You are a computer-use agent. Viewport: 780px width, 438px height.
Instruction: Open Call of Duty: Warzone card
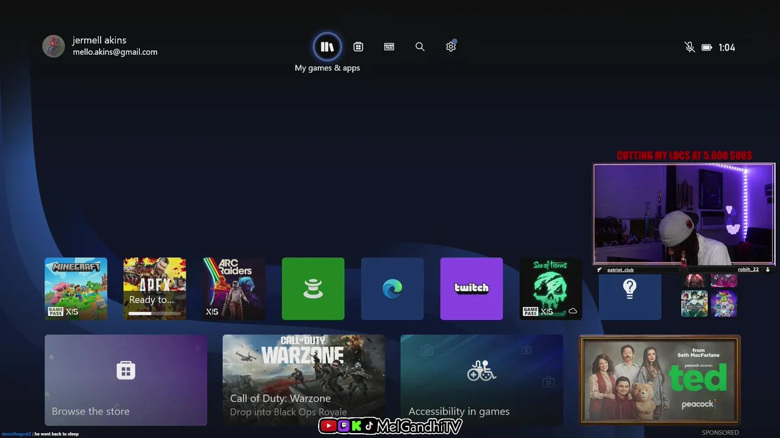pos(303,380)
